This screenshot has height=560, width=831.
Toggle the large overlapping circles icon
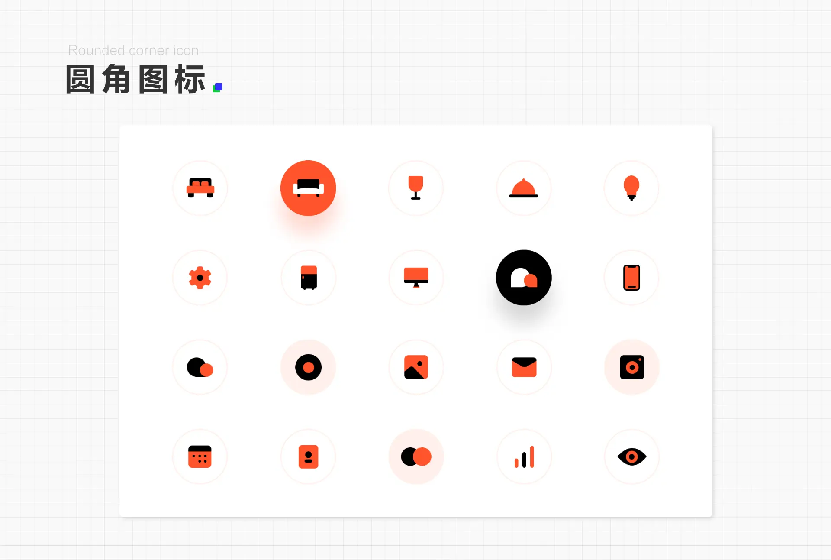pyautogui.click(x=416, y=456)
